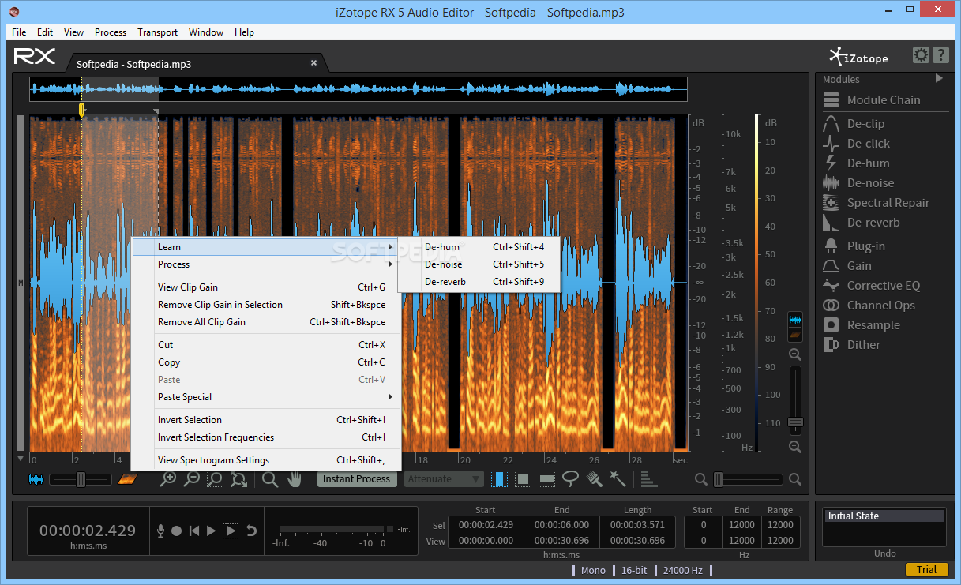Click the Sel Start time field

click(x=486, y=525)
